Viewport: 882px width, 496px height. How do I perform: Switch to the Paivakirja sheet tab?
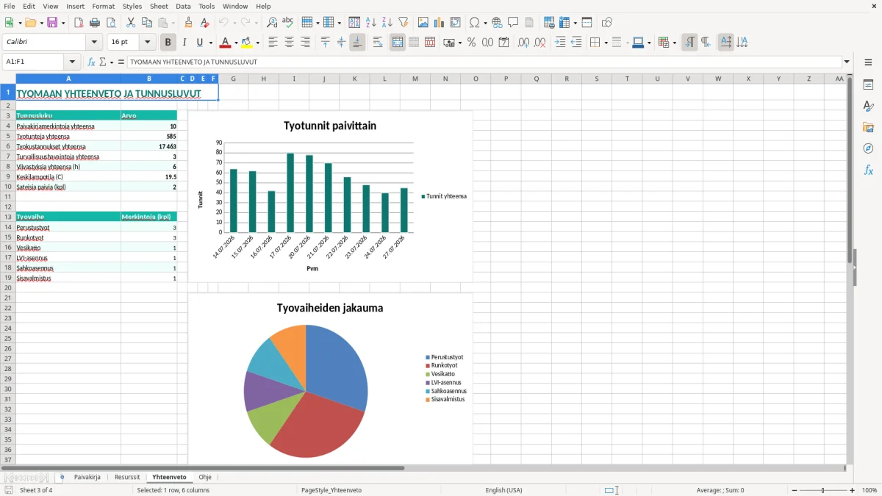(87, 477)
